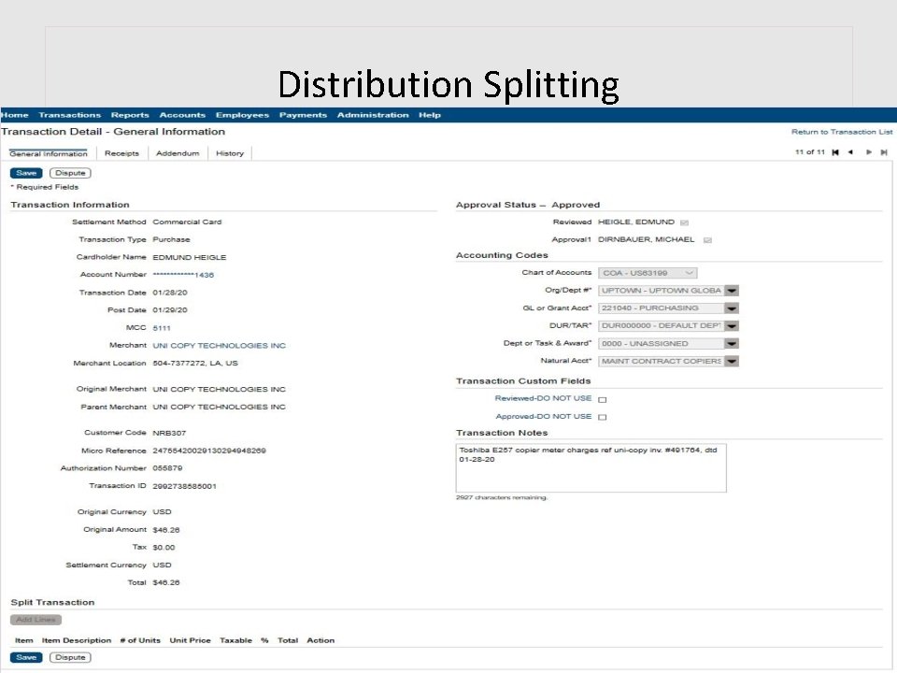Expand the Org/Dept dropdown showing UPTOWN

click(x=732, y=290)
